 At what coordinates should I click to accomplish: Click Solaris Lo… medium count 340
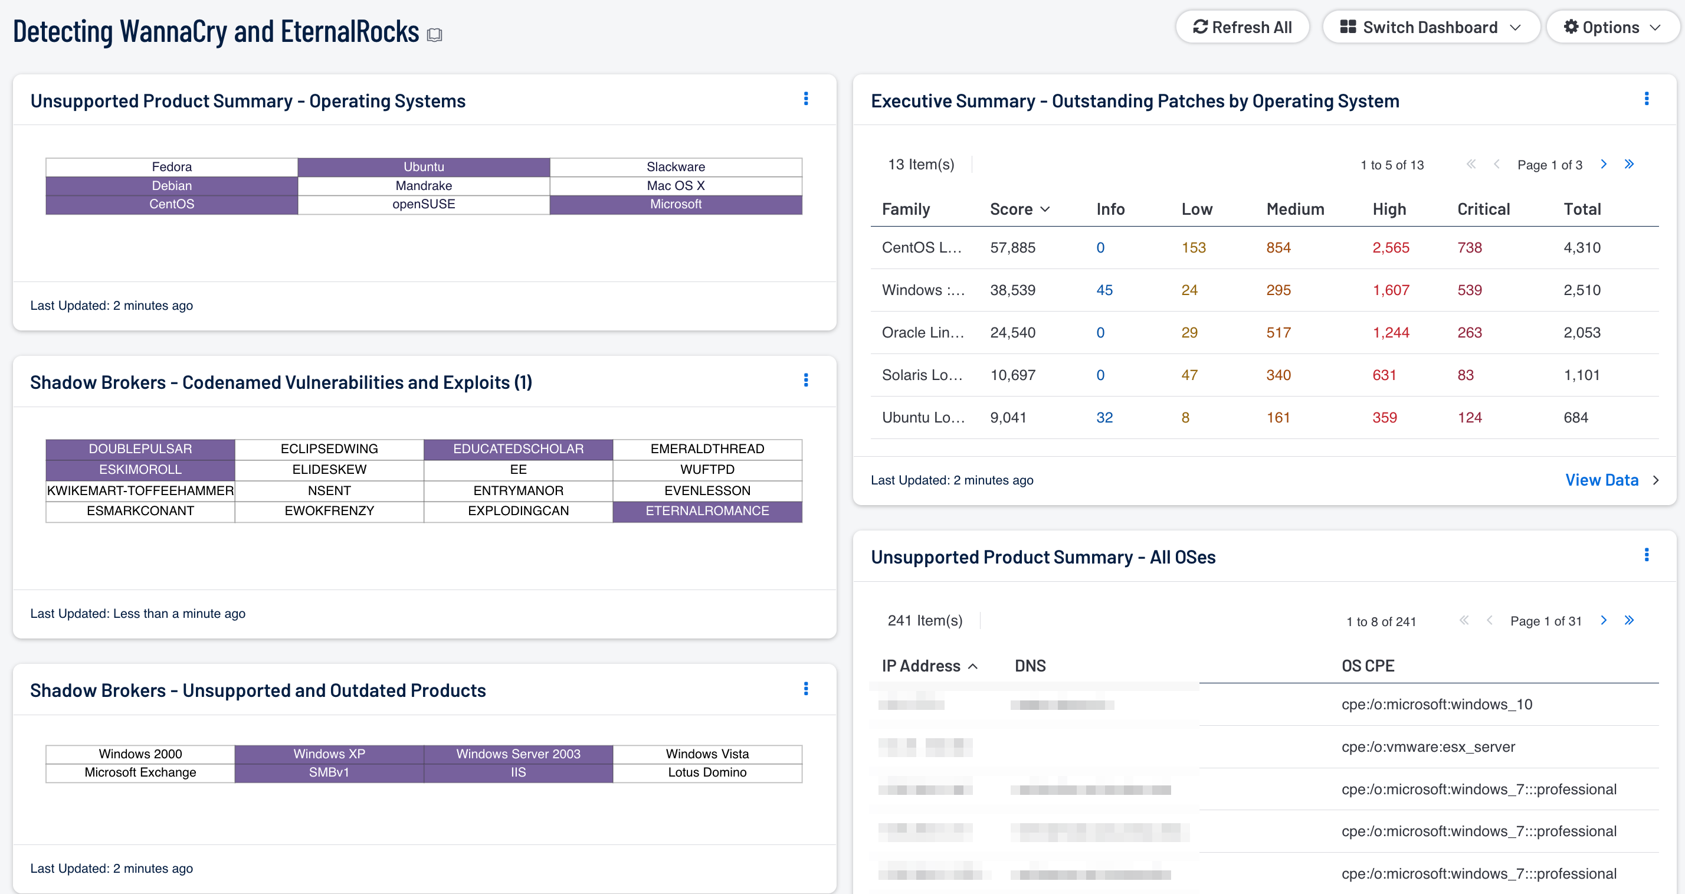pyautogui.click(x=1278, y=376)
